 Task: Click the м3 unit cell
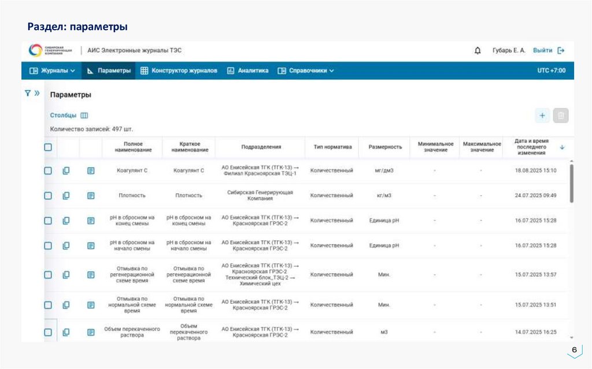point(384,333)
